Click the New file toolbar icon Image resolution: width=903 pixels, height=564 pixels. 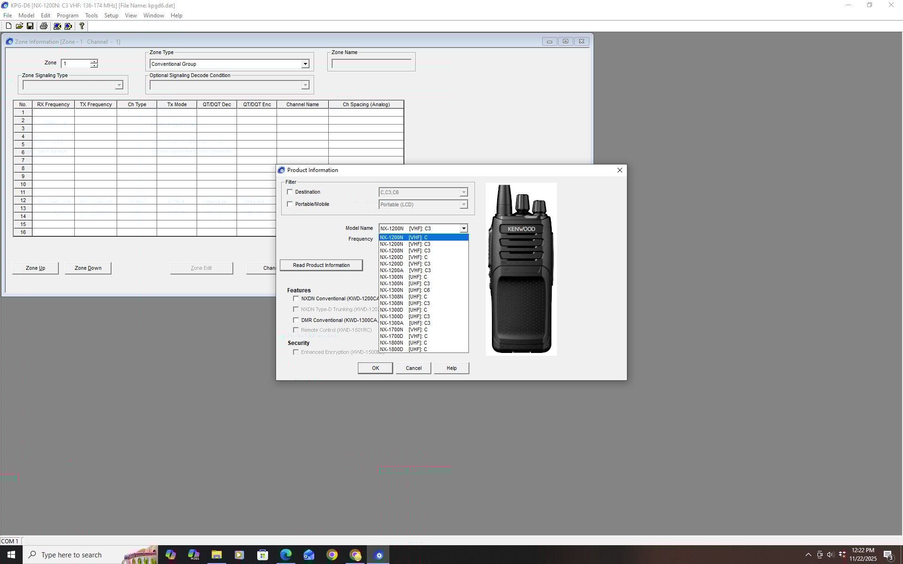tap(8, 26)
